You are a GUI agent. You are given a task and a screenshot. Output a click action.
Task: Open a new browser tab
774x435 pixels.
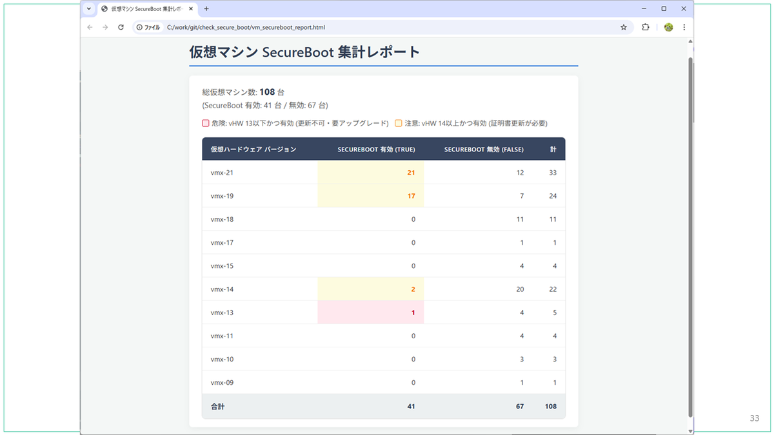(x=206, y=9)
